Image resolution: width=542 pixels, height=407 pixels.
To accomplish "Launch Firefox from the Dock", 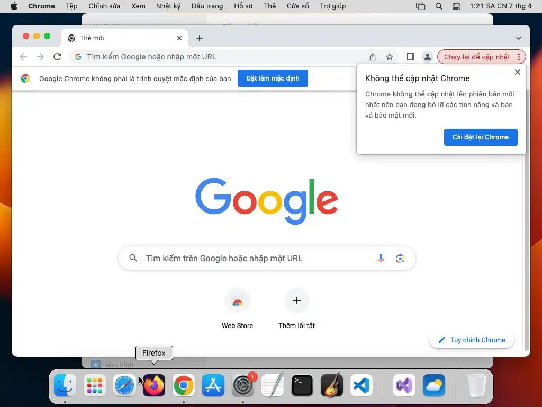I will pyautogui.click(x=154, y=385).
